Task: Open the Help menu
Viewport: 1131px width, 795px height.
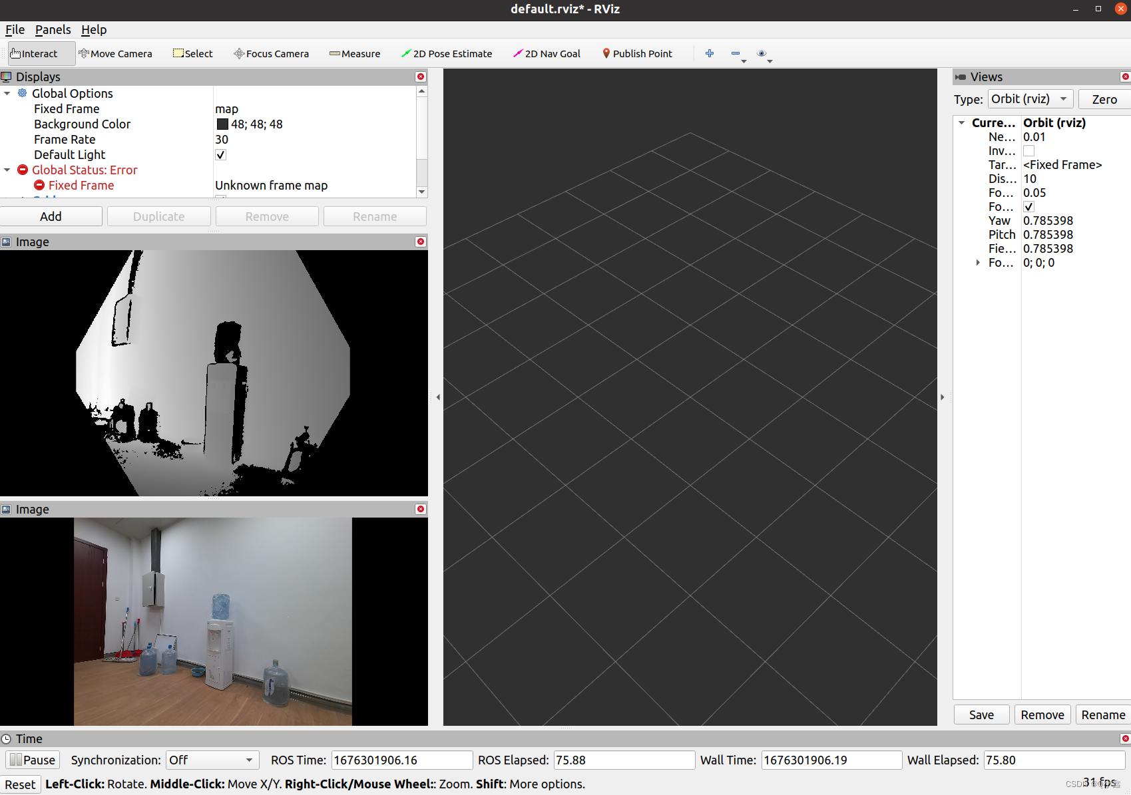Action: point(94,29)
